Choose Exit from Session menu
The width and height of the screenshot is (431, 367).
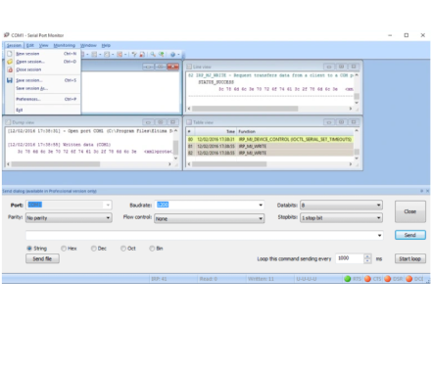pyautogui.click(x=43, y=110)
